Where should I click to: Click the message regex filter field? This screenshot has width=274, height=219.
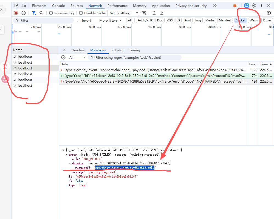coord(134,57)
